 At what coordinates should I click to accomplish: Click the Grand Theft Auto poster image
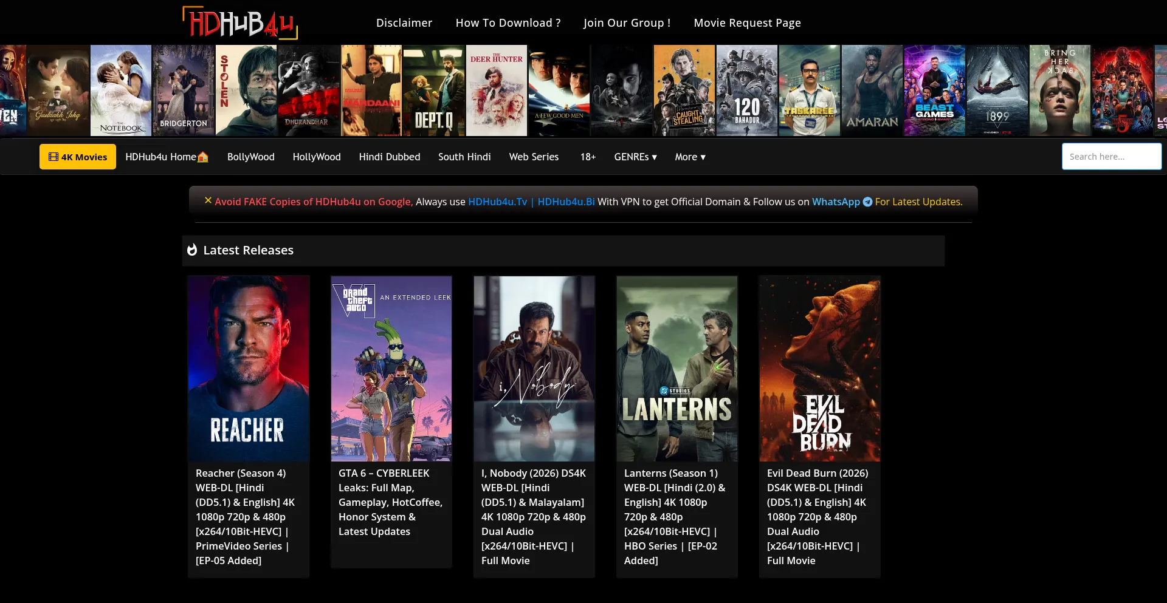[x=391, y=369]
